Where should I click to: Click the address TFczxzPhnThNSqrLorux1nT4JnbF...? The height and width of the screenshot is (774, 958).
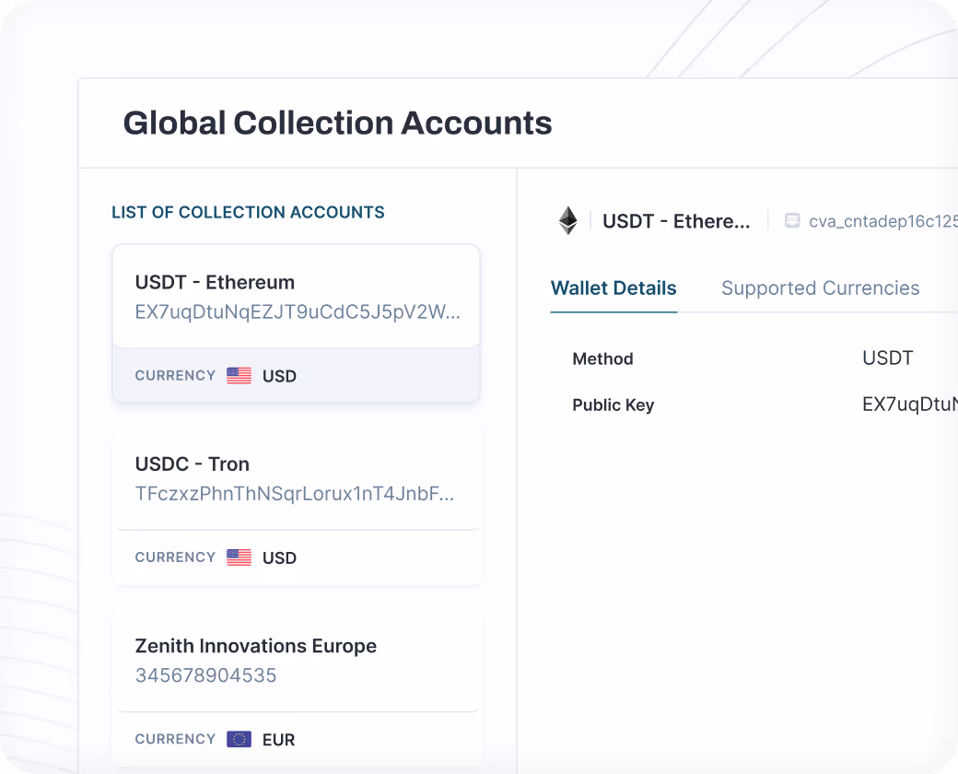pos(295,493)
